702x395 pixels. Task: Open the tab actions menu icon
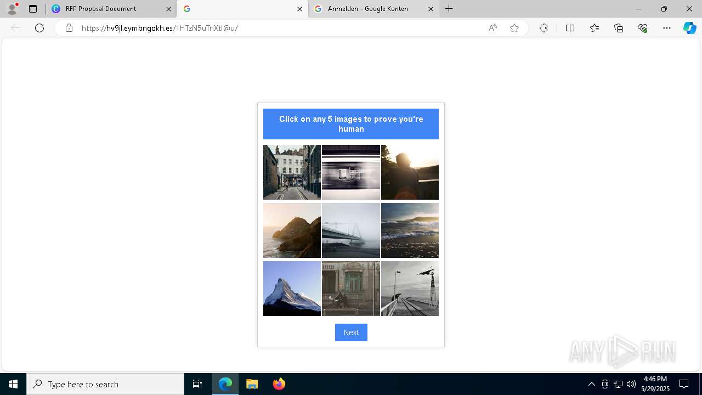coord(33,9)
